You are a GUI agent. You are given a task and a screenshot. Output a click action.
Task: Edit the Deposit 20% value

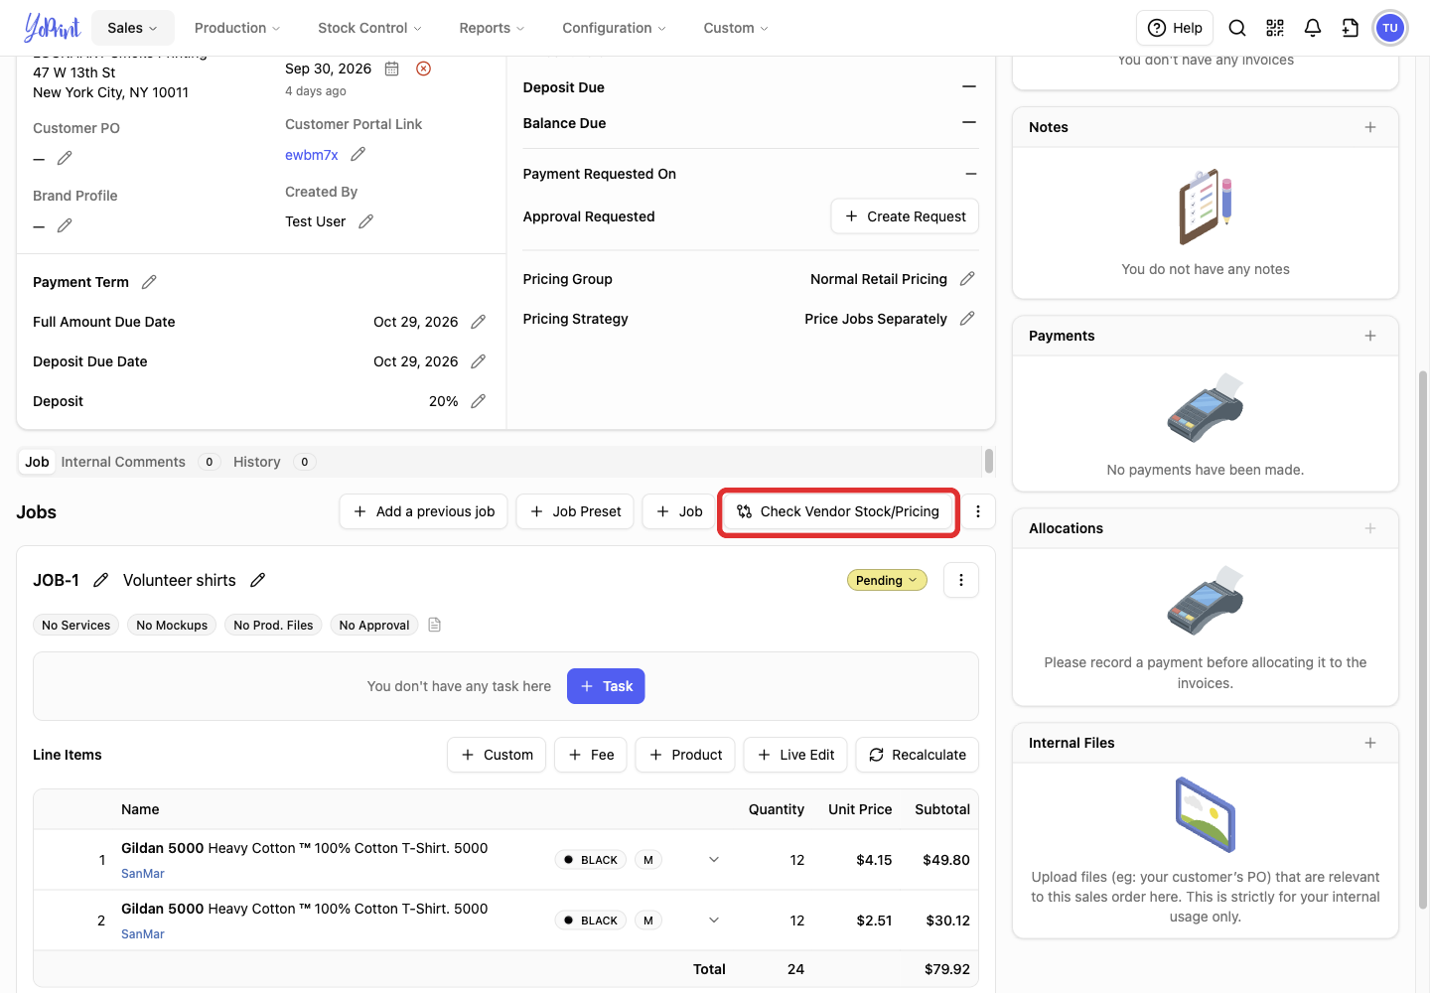pyautogui.click(x=478, y=401)
